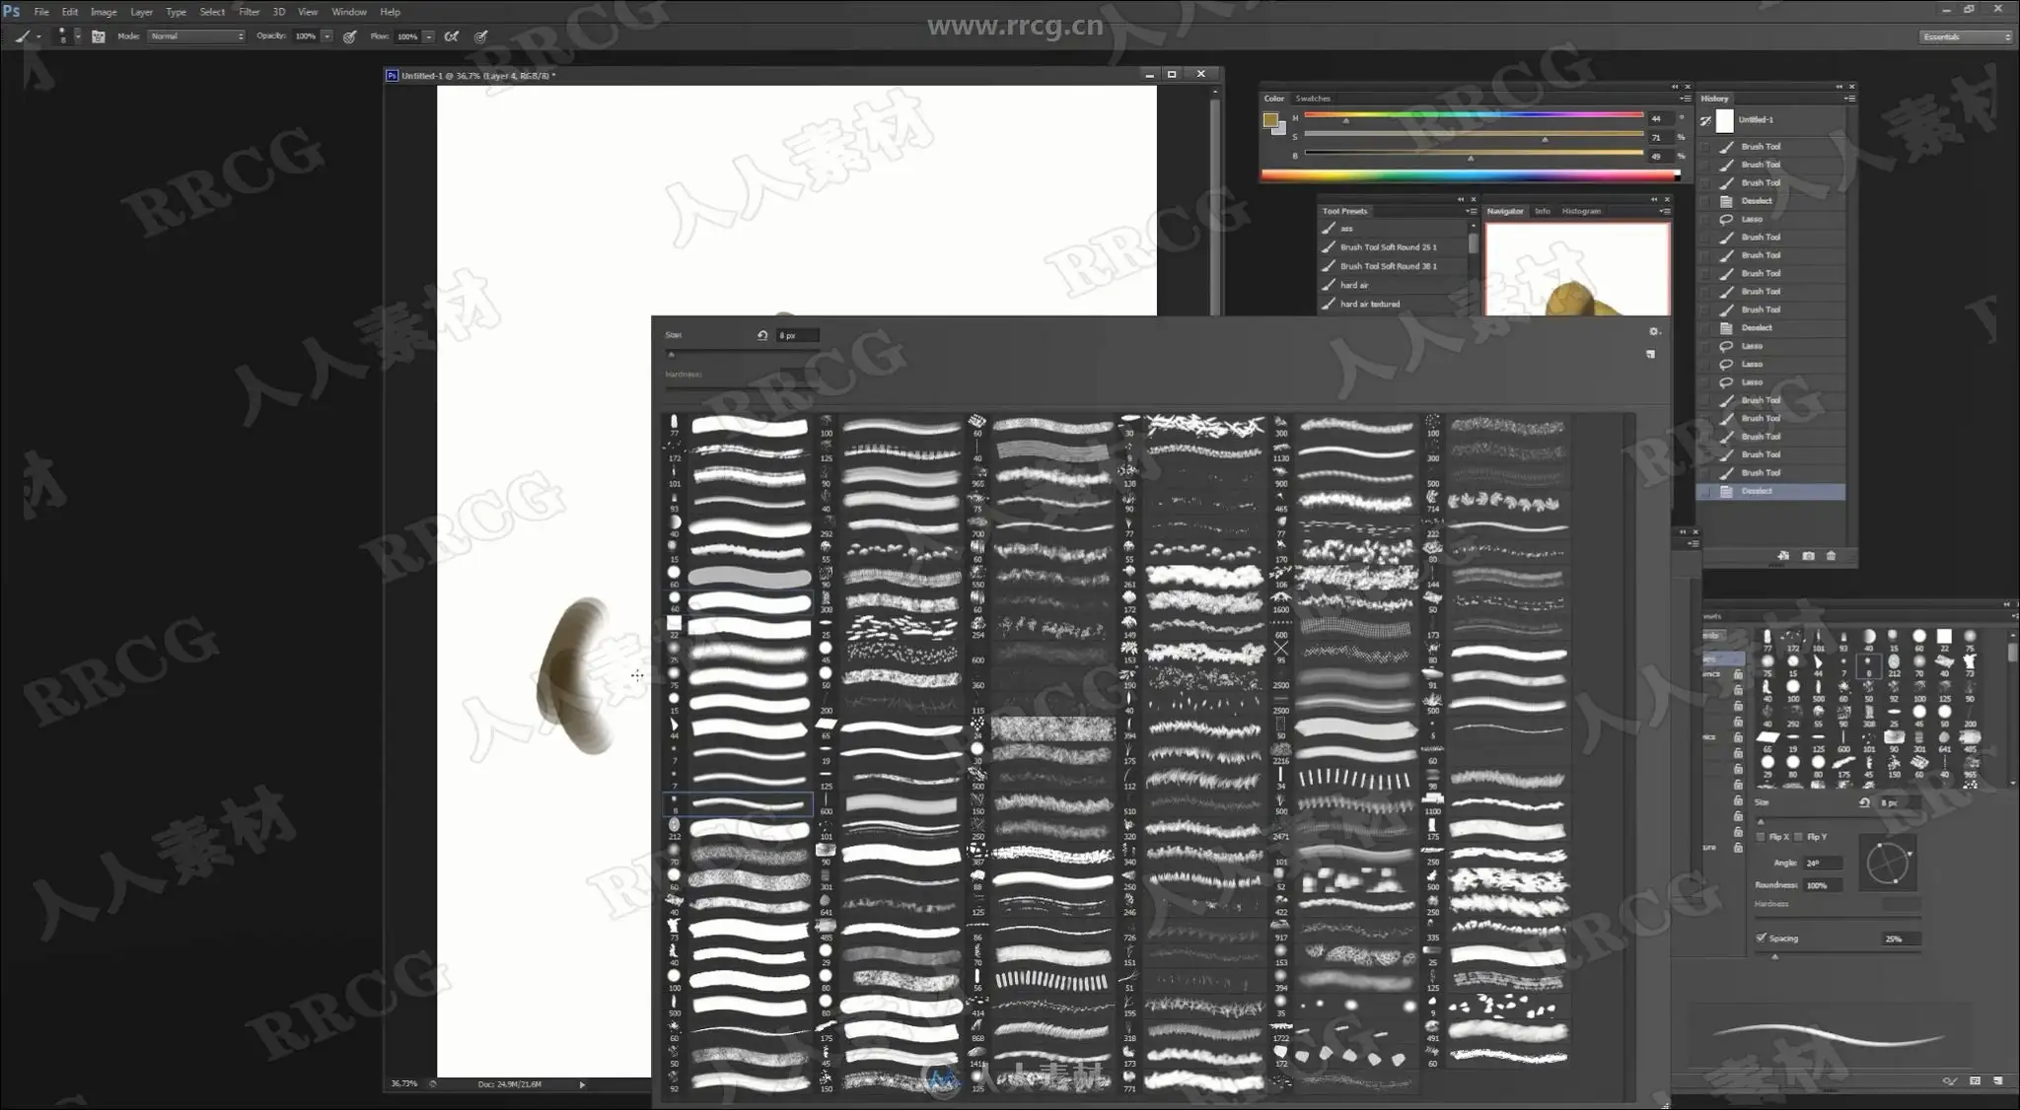
Task: Enable the Flip X checkbox
Action: [x=1762, y=837]
